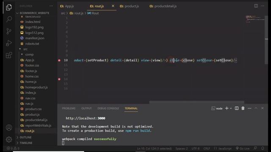
Task: Switch to the TERMINAL tab
Action: pos(131,109)
